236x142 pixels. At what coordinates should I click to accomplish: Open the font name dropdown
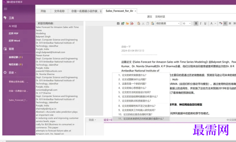(x=179, y=23)
